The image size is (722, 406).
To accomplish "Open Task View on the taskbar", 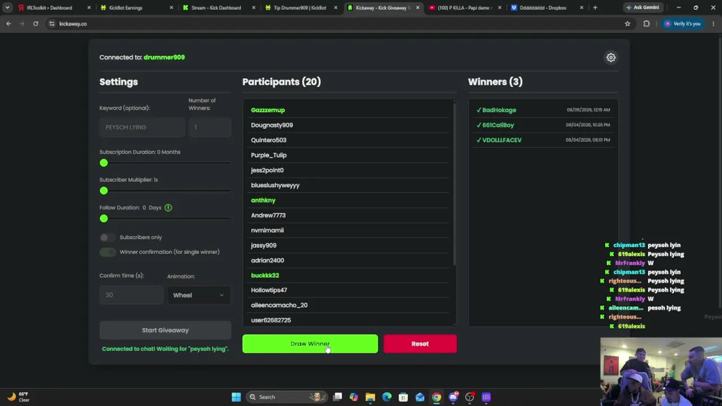I will tap(337, 397).
